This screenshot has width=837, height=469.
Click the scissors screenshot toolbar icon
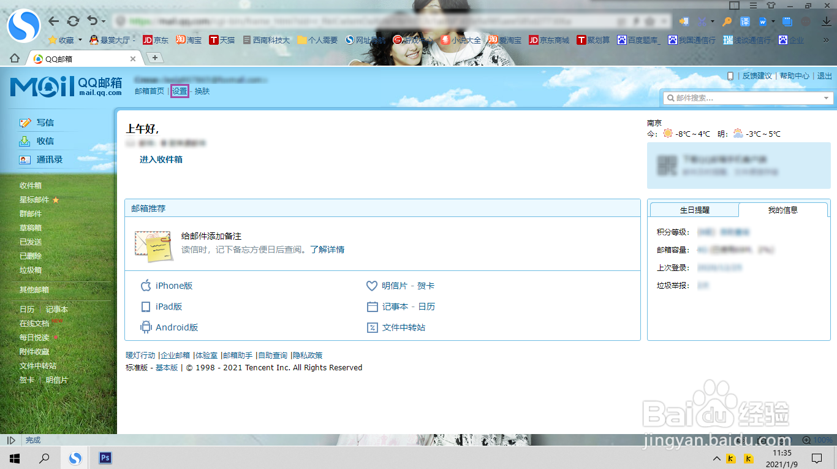click(x=702, y=21)
